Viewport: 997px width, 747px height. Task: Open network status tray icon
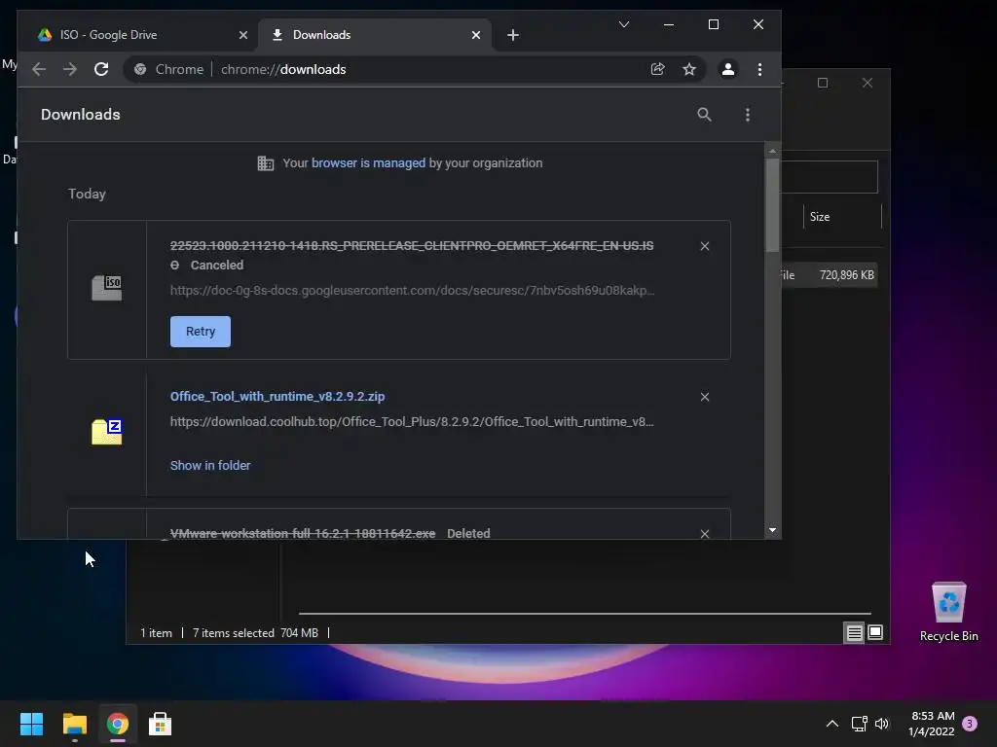[x=860, y=724]
